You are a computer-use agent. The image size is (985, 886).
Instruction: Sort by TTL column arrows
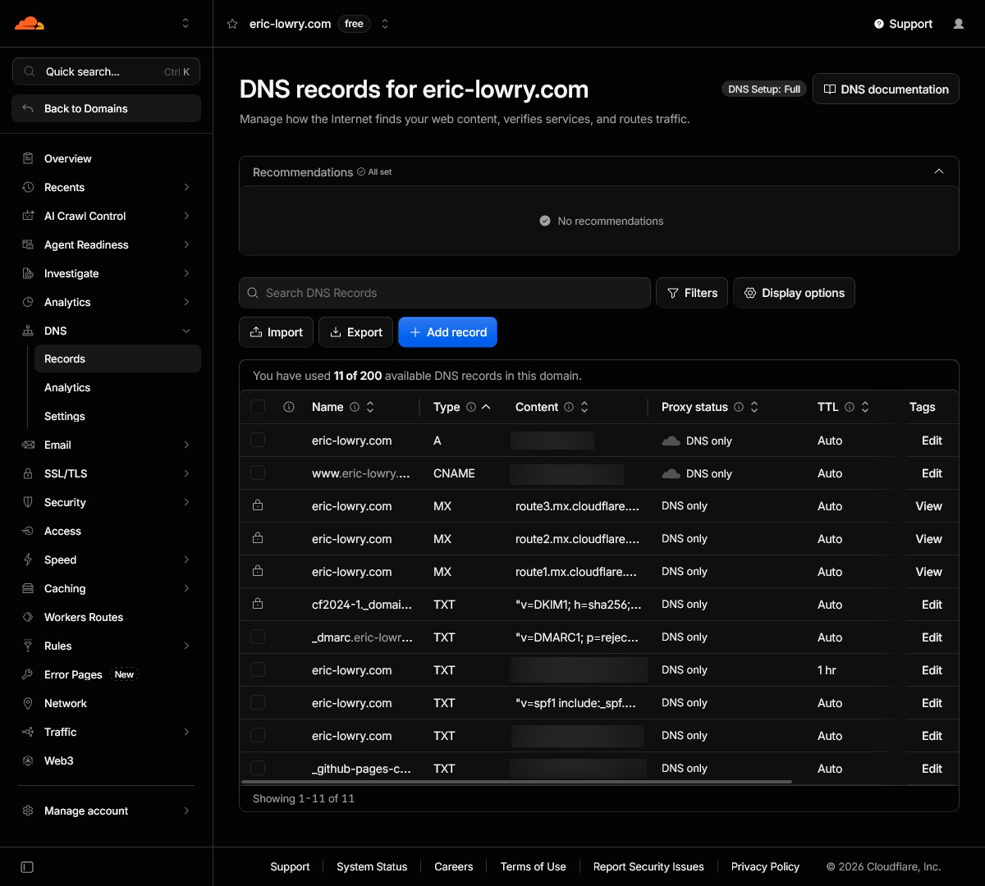865,407
